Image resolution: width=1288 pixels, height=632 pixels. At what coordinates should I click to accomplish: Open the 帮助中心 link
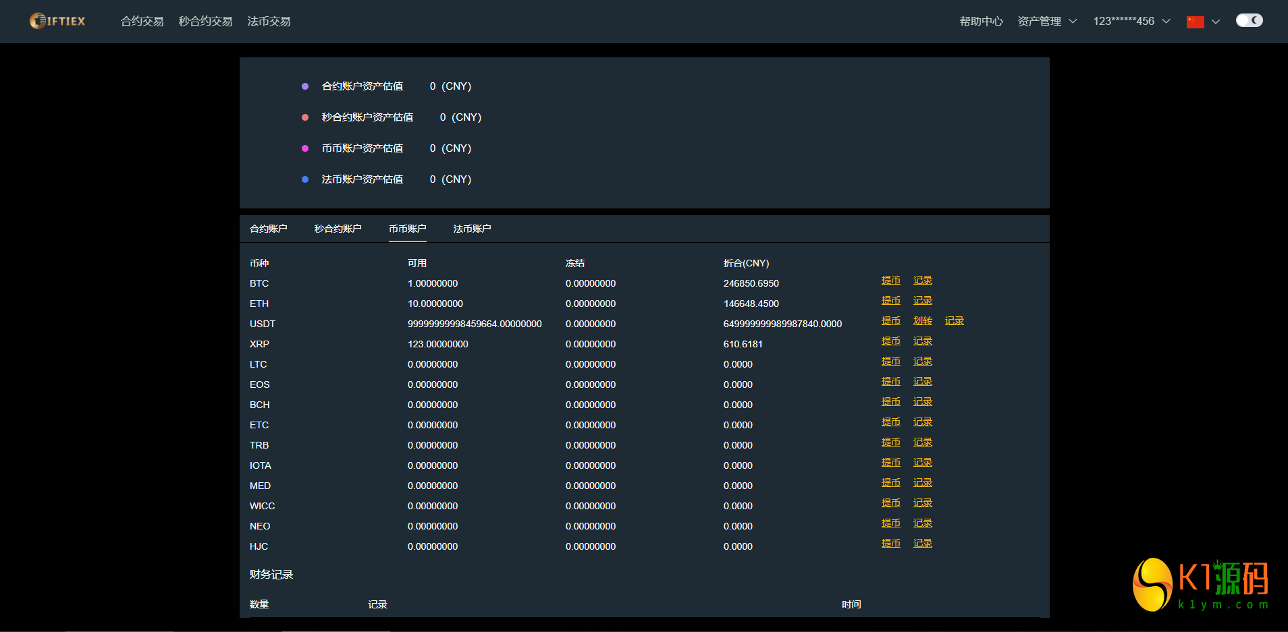981,22
